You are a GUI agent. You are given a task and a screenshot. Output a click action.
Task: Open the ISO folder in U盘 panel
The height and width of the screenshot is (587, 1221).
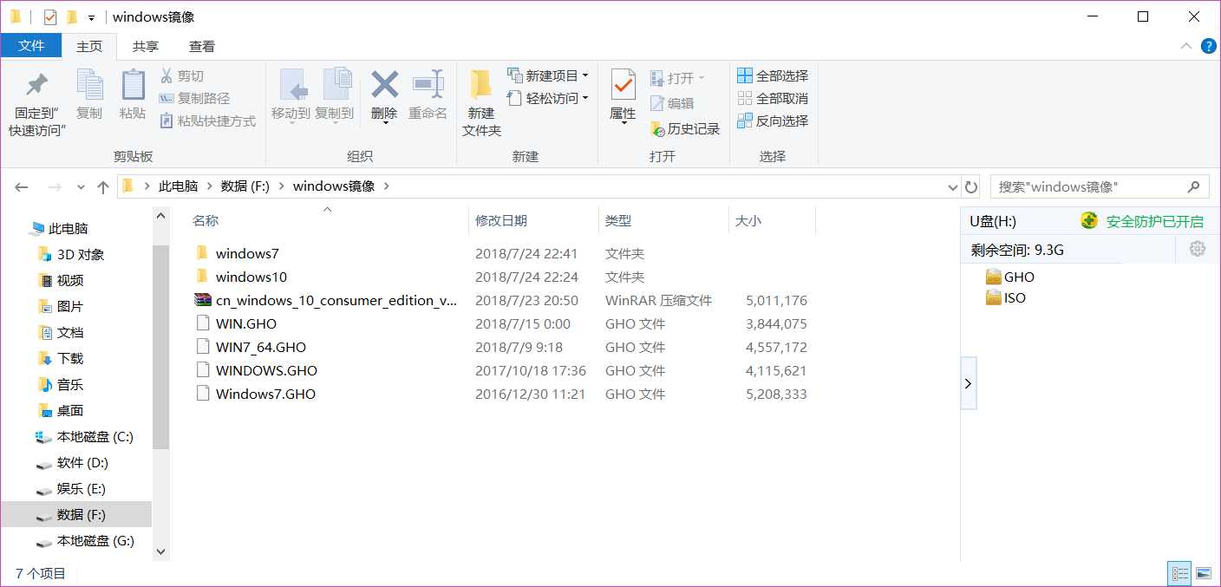[x=1006, y=298]
